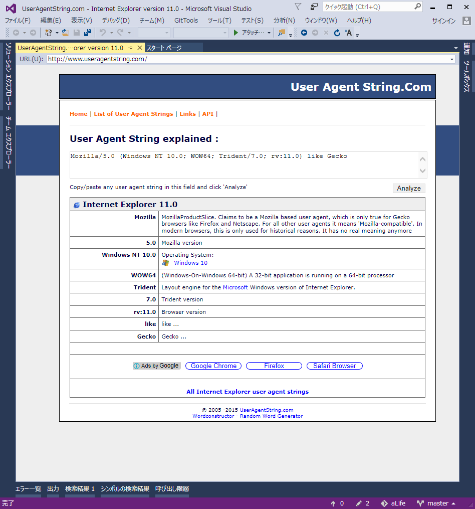
Task: Click the new project toolbar icon
Action: point(48,33)
